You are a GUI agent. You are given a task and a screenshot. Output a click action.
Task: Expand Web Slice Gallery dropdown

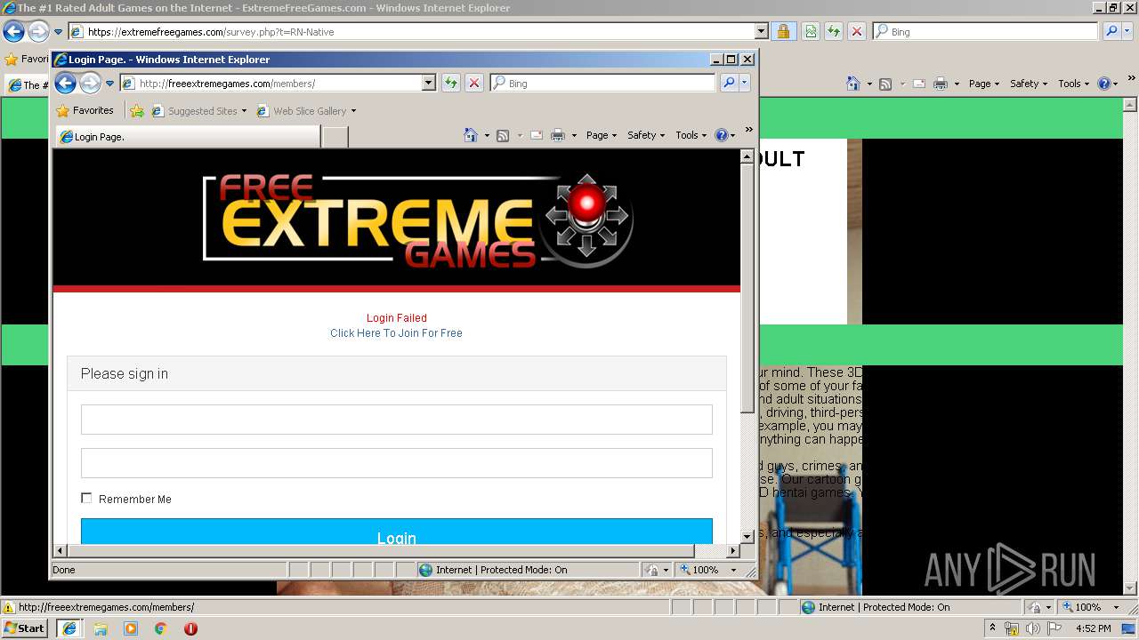click(x=353, y=111)
